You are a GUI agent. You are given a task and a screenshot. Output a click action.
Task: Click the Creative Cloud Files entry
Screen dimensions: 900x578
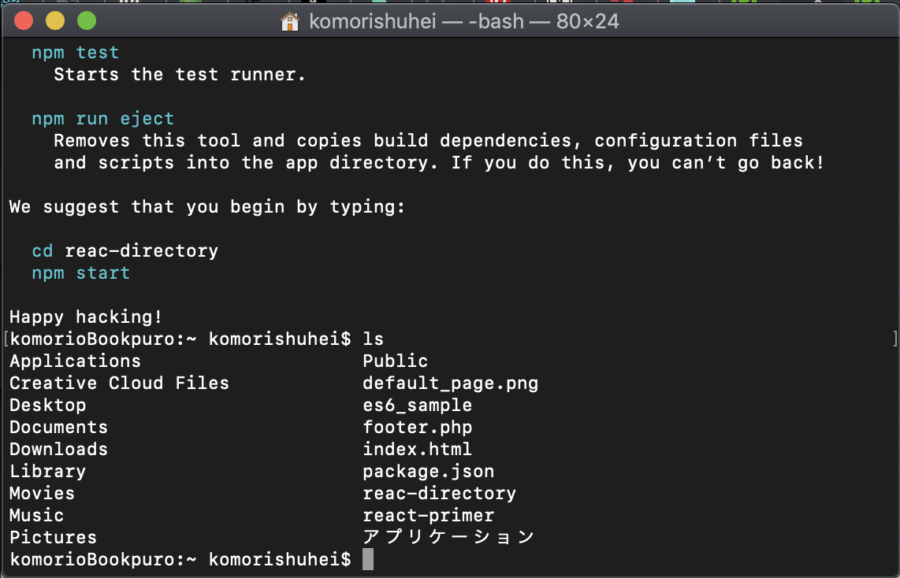point(119,383)
